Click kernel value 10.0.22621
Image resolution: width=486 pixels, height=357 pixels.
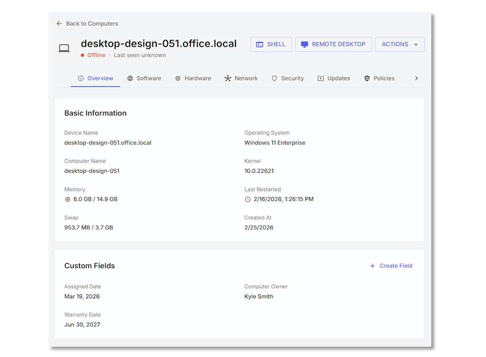tap(259, 171)
